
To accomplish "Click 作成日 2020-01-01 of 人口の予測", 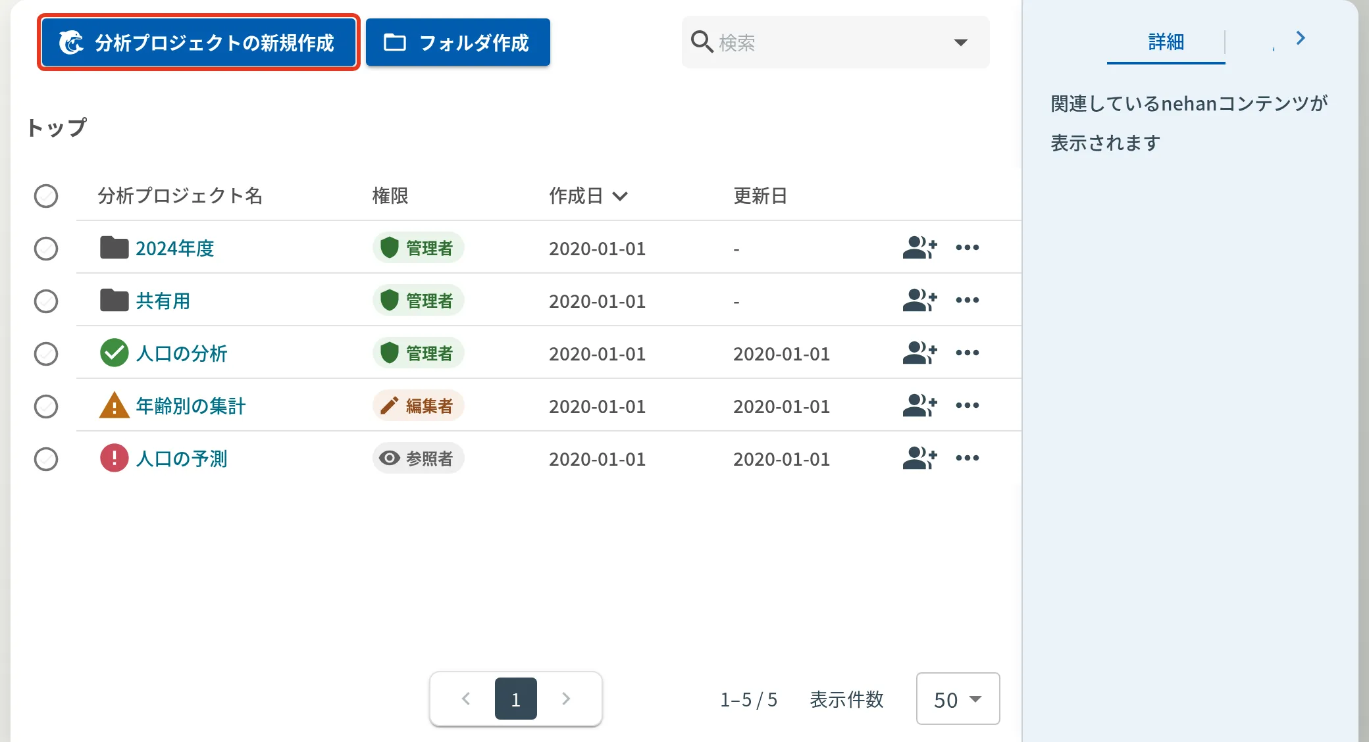I will click(x=597, y=459).
